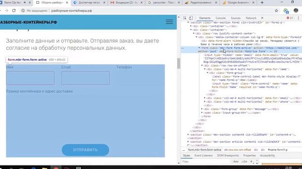The height and width of the screenshot is (169, 302).
Task: Collapse the row justify-content-center div
Action: pyautogui.click(x=194, y=33)
